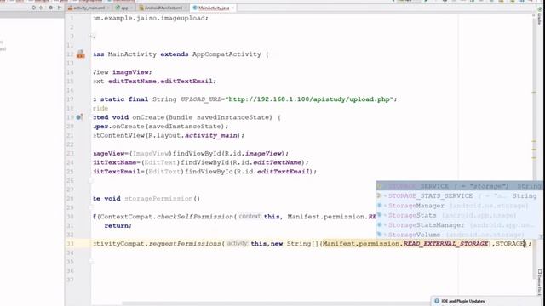
Task: Click 'editTextName,editTextEmail' declaration on line 15
Action: [x=162, y=82]
